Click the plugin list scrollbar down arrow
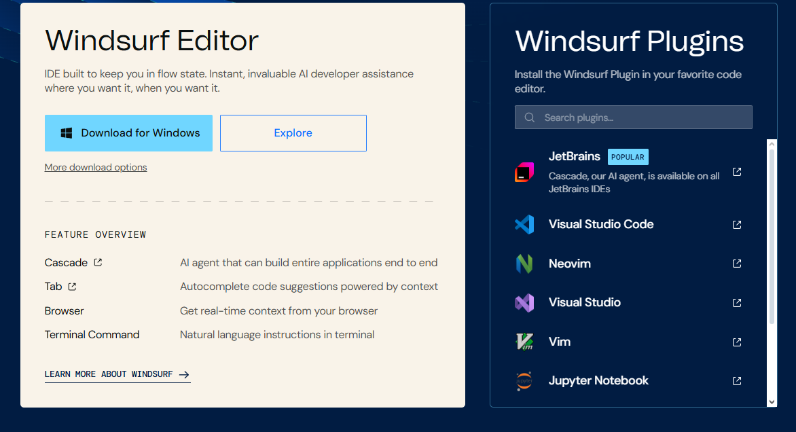This screenshot has height=432, width=796. [x=772, y=401]
